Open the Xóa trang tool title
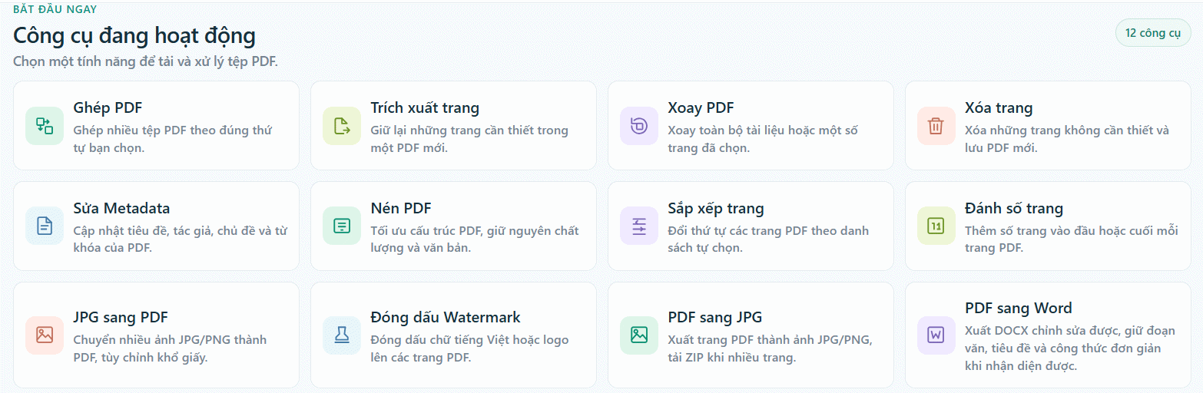The image size is (1203, 393). click(999, 108)
